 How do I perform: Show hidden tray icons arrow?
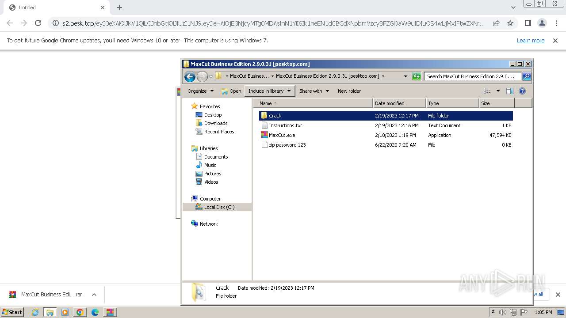click(x=493, y=312)
